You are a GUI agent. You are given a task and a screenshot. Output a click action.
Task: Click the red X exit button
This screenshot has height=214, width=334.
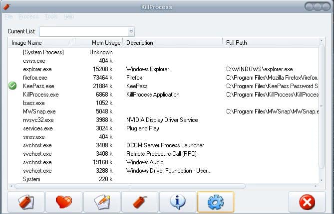pos(307,202)
